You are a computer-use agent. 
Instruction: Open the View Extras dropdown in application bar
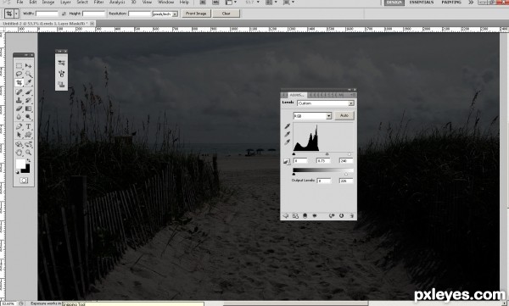(231, 3)
